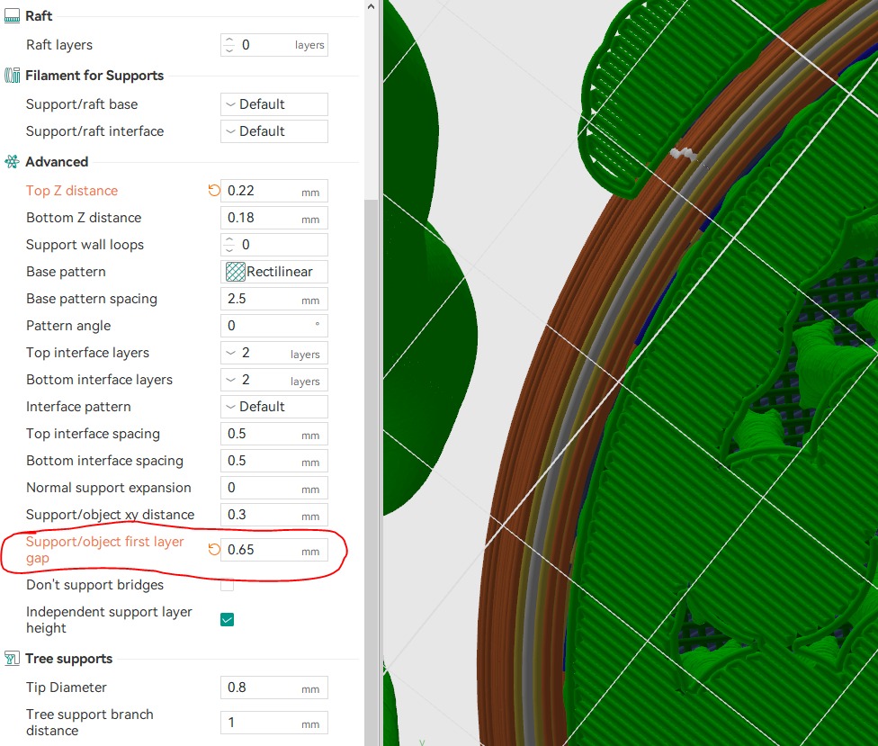The image size is (878, 746).
Task: Click the Rectilinear pattern icon
Action: [235, 272]
